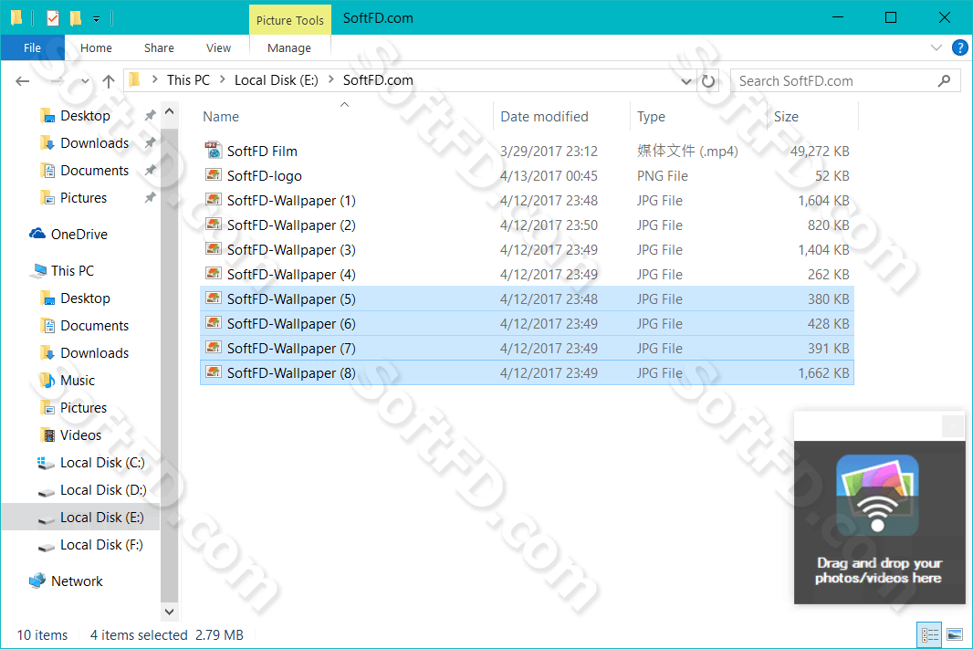Click the 49,272 KB size cell
973x649 pixels.
(819, 152)
